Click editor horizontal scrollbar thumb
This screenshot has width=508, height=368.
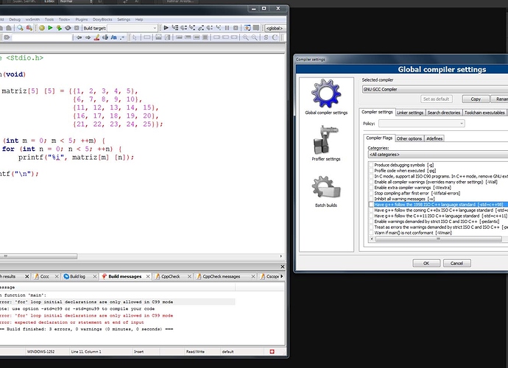point(38,256)
